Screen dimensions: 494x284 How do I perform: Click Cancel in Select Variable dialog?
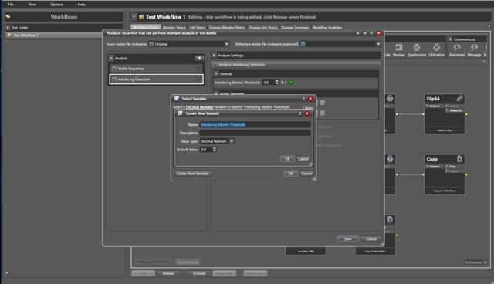[x=306, y=174]
